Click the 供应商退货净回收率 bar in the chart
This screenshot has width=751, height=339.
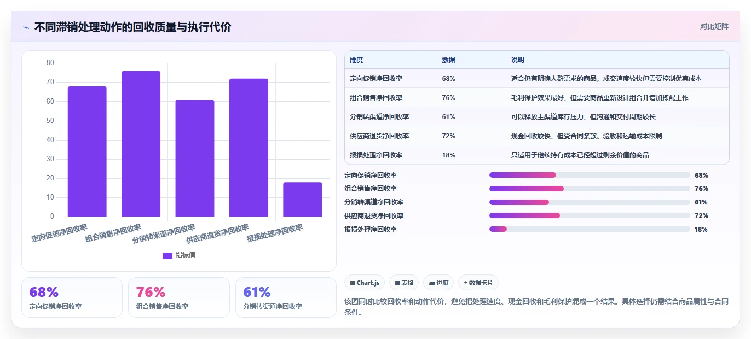(249, 148)
